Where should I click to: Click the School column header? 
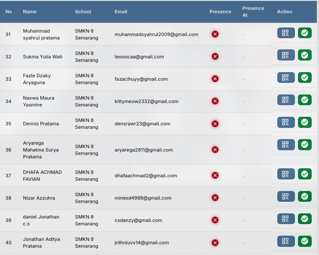pyautogui.click(x=83, y=12)
